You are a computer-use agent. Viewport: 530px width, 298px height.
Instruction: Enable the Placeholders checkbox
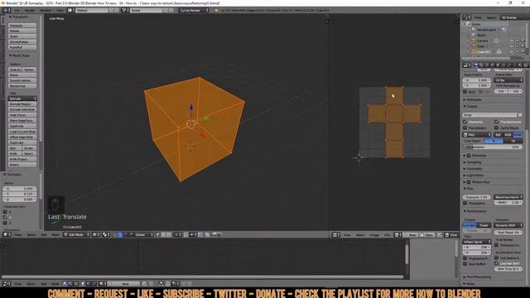[x=465, y=127]
